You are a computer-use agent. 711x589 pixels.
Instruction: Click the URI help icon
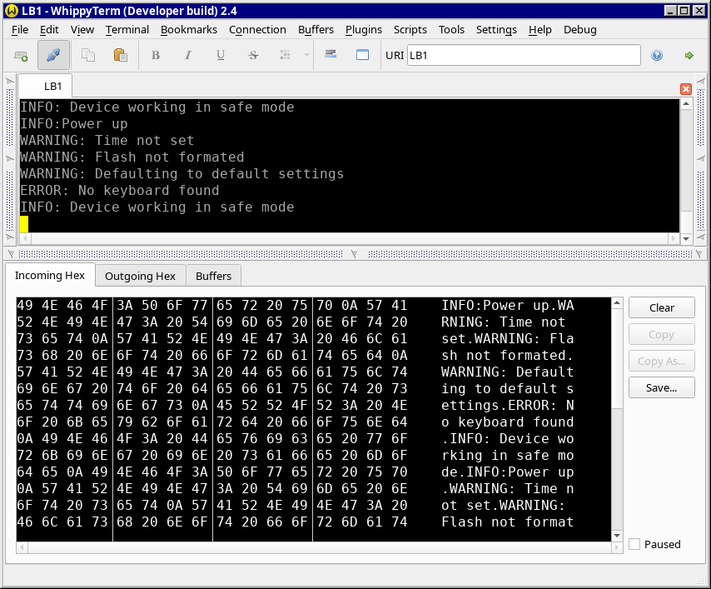click(657, 55)
